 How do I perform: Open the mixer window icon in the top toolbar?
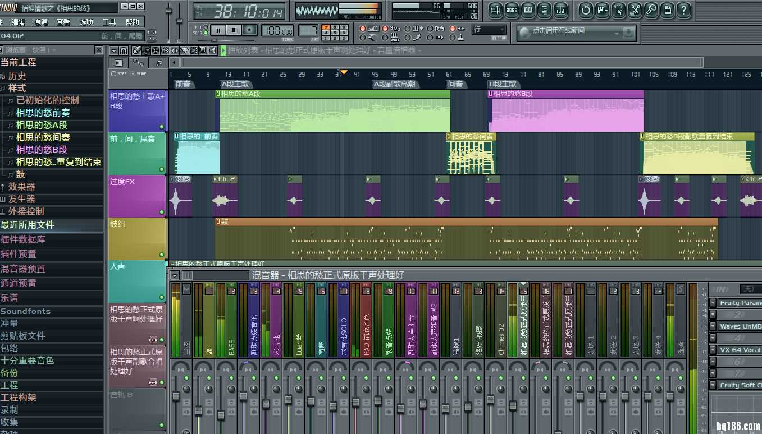point(560,10)
